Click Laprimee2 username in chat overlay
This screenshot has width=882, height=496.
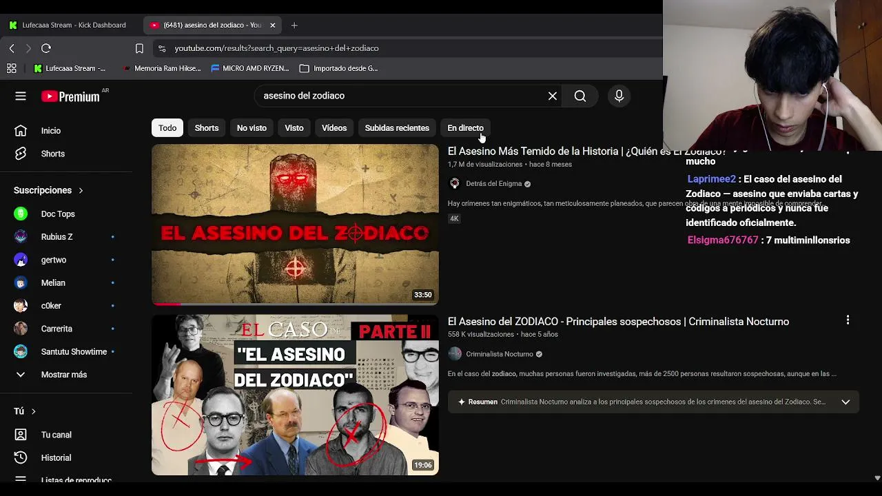pyautogui.click(x=711, y=179)
